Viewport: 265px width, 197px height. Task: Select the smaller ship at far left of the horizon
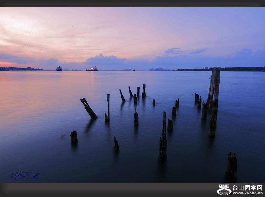[x=59, y=69]
